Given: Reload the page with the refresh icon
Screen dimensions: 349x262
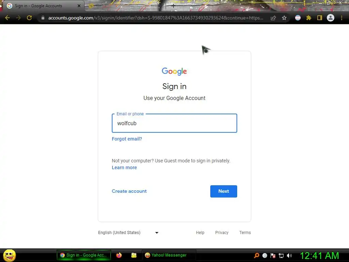Looking at the screenshot, I should (29, 18).
